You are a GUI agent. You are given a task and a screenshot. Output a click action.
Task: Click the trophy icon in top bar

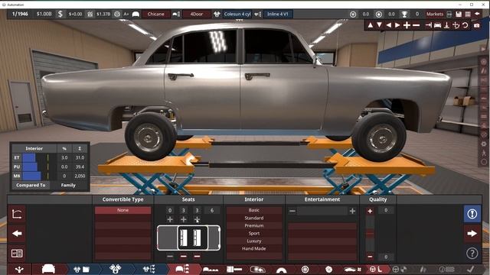[x=404, y=14]
